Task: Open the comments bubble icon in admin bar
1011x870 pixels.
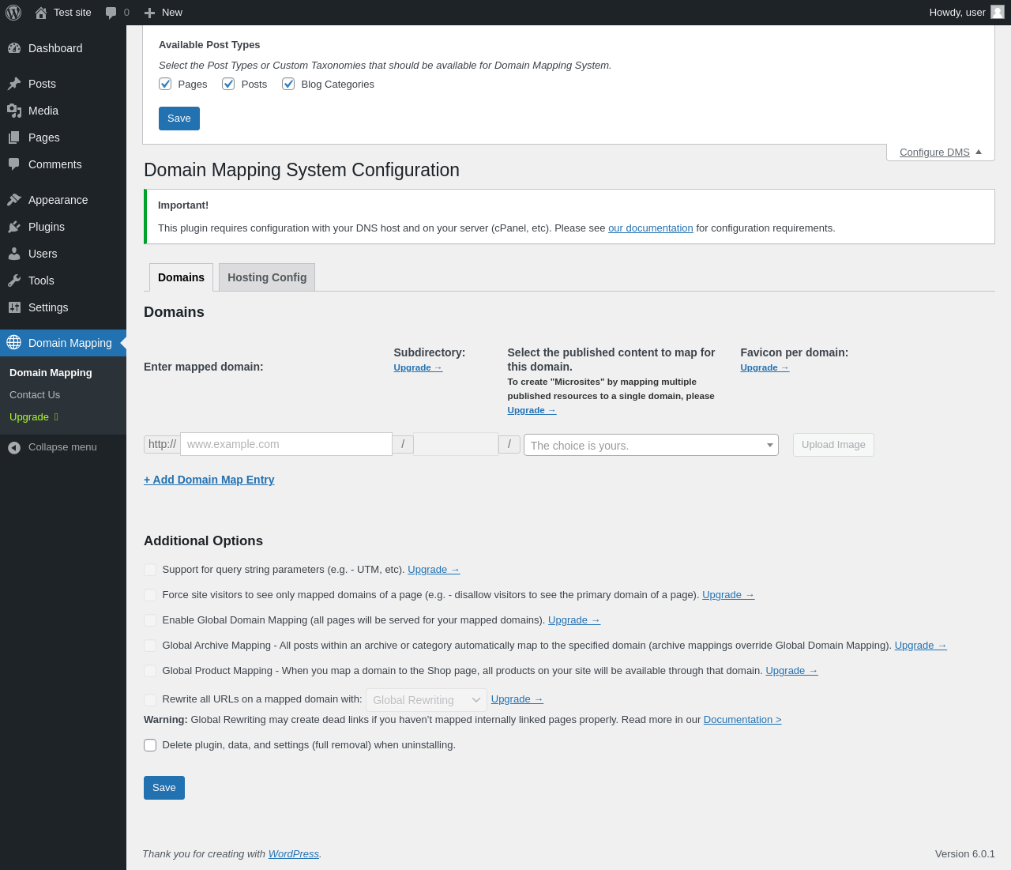Action: (111, 13)
